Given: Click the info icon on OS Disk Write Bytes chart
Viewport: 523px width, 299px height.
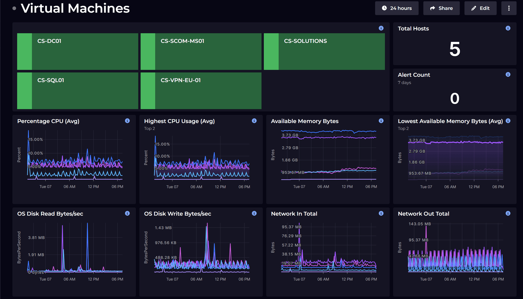Looking at the screenshot, I should pos(254,213).
